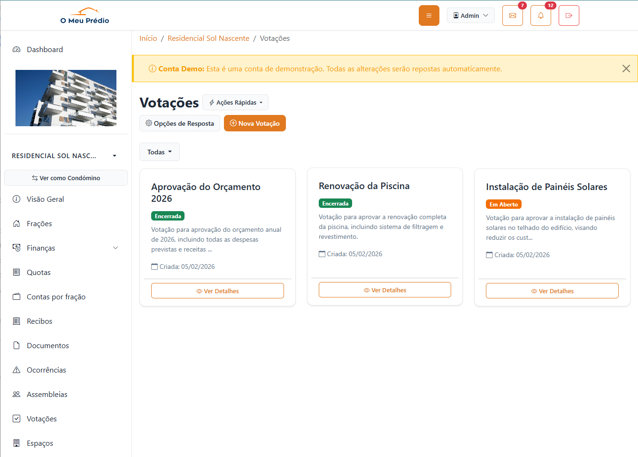Click the Encerrada badge on Renovação da Piscina
Viewport: 638px width, 457px height.
[335, 203]
